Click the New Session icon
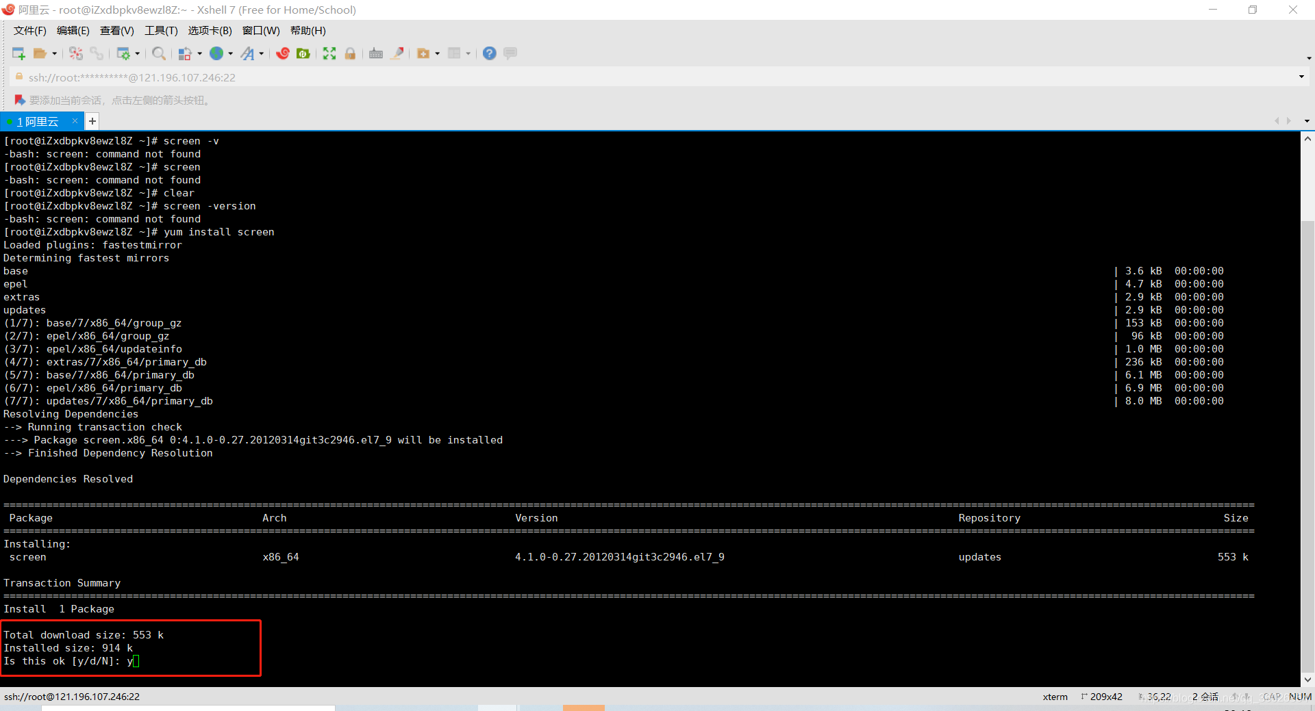The width and height of the screenshot is (1315, 711). (x=18, y=53)
